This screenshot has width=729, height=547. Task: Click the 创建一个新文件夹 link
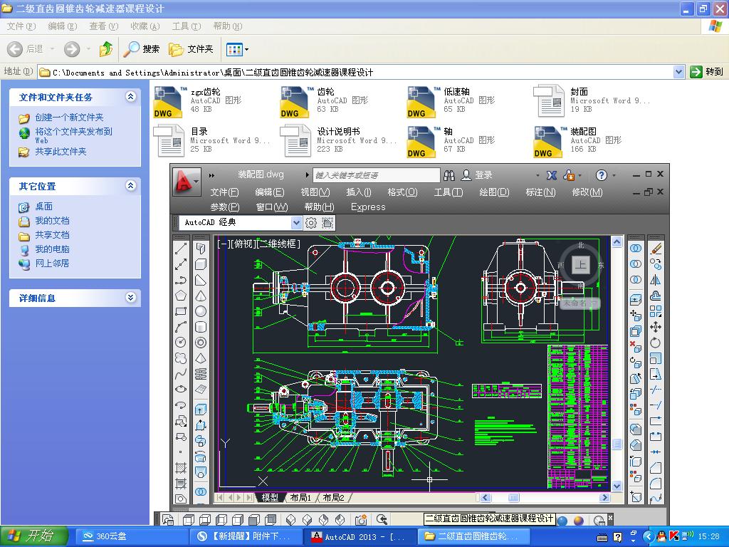[x=69, y=118]
